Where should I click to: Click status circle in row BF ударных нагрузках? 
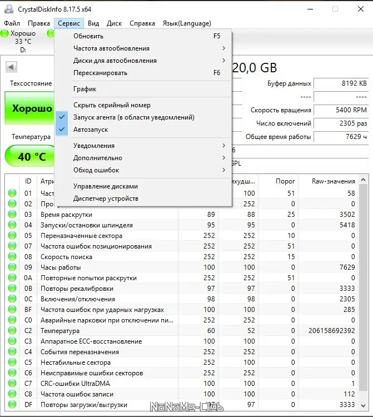click(12, 310)
